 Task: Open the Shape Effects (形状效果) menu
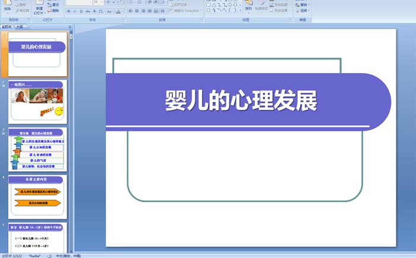280,10
